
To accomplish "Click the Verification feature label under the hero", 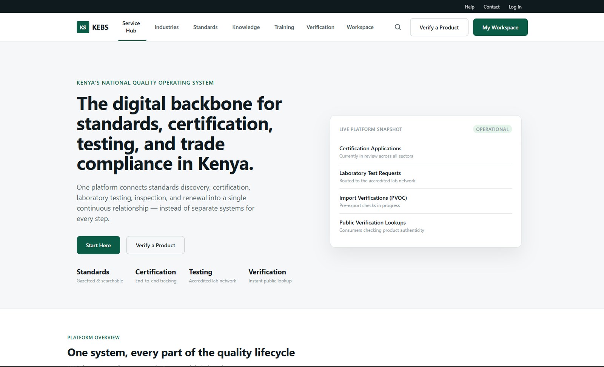I will (x=267, y=272).
